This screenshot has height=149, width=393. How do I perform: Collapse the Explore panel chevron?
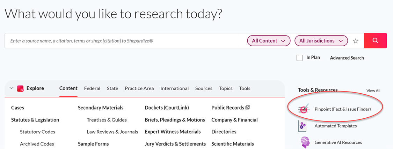point(11,88)
